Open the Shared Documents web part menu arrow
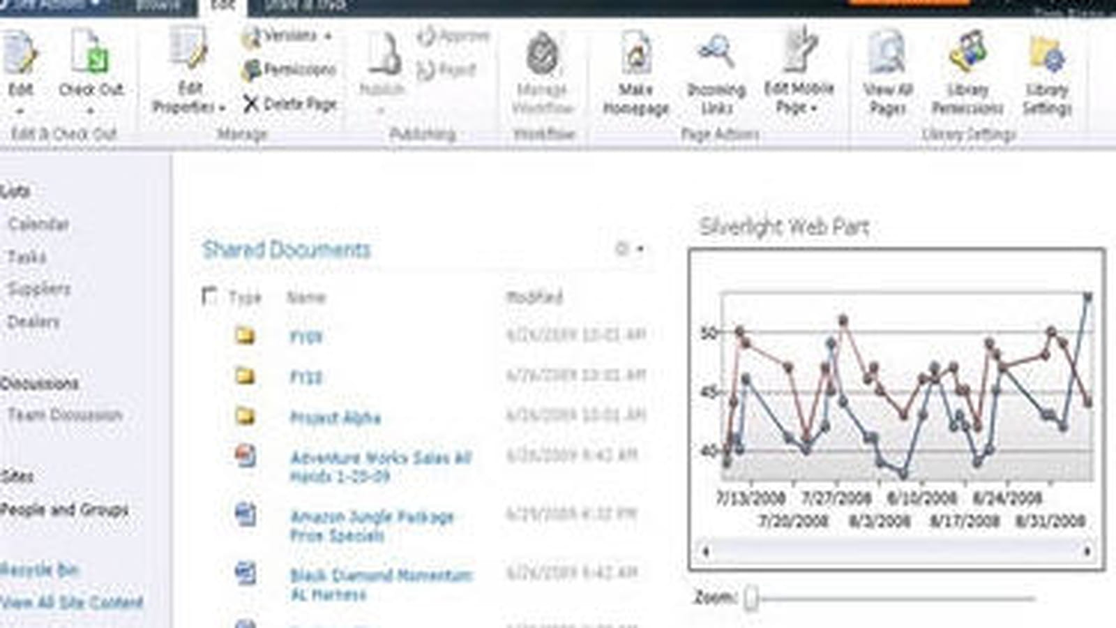This screenshot has width=1116, height=628. 640,249
